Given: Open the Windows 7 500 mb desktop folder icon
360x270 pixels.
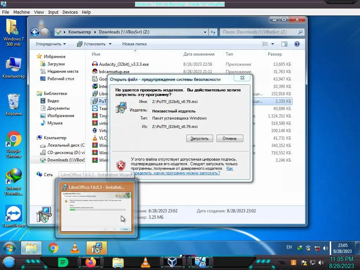Looking at the screenshot, I should [13, 33].
